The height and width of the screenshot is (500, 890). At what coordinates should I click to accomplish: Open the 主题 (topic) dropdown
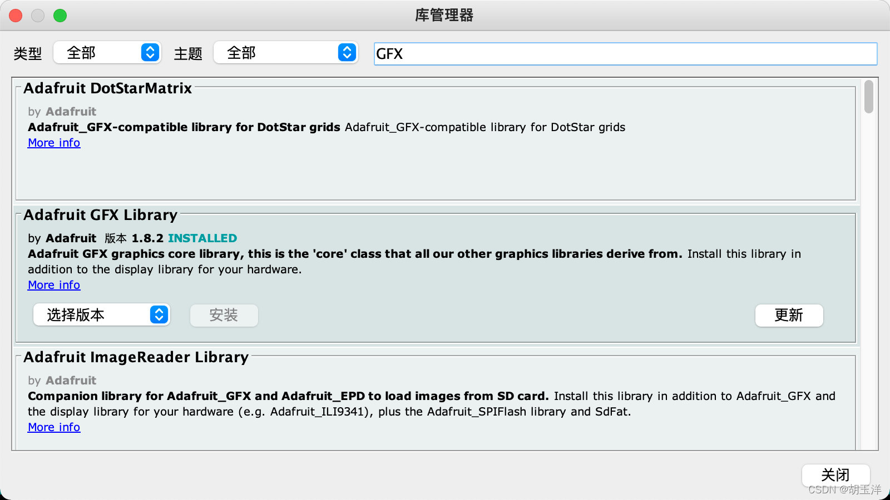click(286, 53)
